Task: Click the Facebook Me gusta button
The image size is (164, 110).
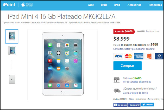Action: point(120,105)
